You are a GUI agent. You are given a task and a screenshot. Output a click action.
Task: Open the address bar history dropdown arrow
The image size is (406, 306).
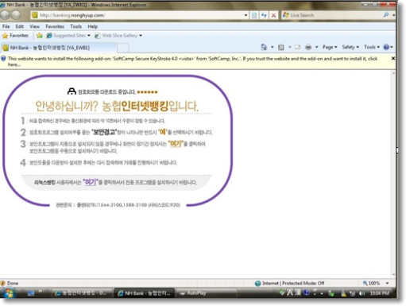point(246,15)
